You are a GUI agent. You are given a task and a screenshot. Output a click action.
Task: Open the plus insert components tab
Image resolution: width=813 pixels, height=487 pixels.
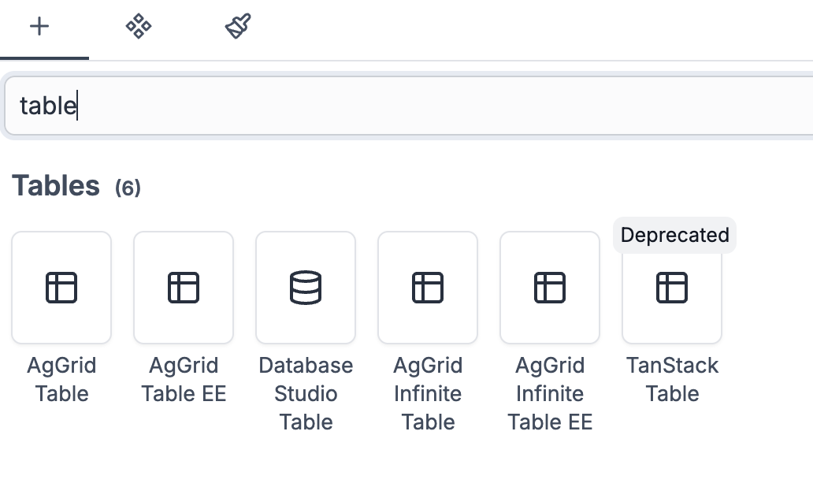point(39,26)
